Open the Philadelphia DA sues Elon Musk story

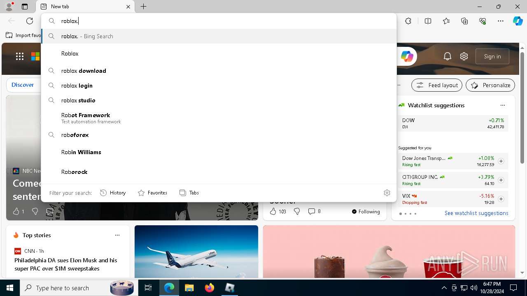[66, 264]
